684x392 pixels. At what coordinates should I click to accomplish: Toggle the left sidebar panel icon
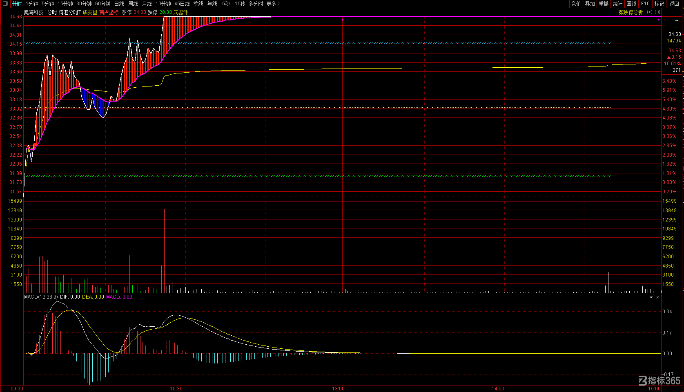click(5, 4)
